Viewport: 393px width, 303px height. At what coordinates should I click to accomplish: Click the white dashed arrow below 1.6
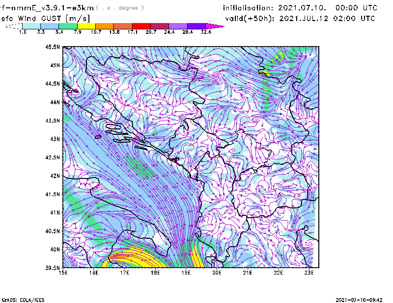click(14, 26)
